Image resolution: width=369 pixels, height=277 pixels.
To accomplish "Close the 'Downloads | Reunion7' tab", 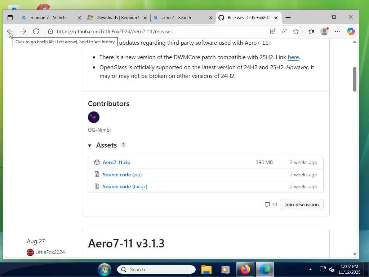I will (145, 18).
